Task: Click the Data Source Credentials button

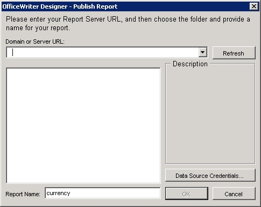Action: click(x=210, y=175)
